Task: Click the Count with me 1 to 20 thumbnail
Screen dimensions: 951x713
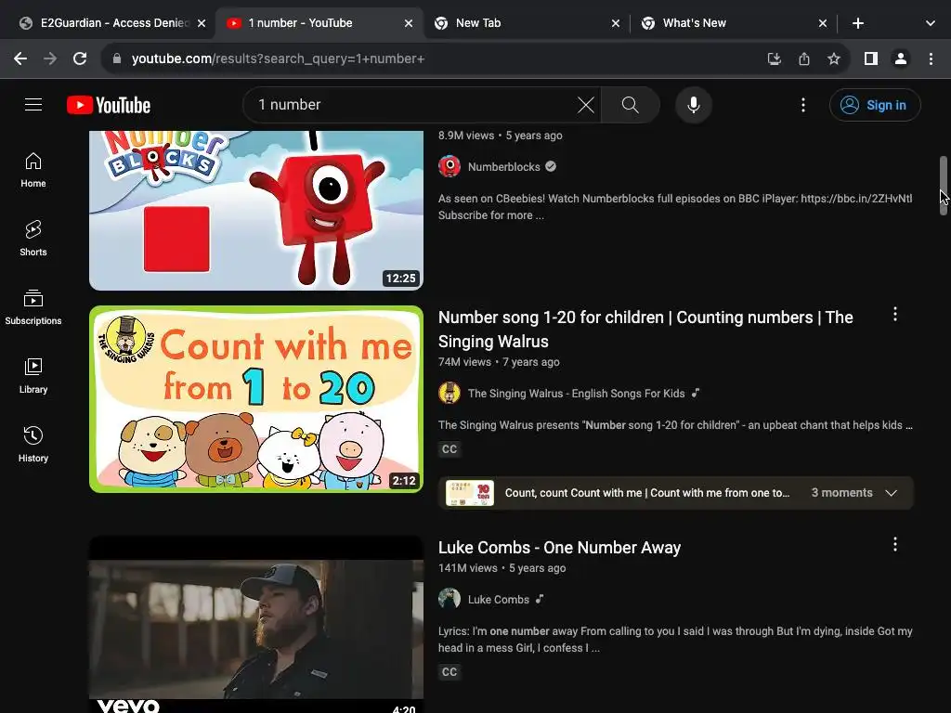Action: point(256,399)
